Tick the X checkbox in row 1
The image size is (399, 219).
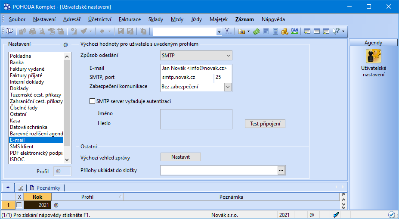pos(19,205)
